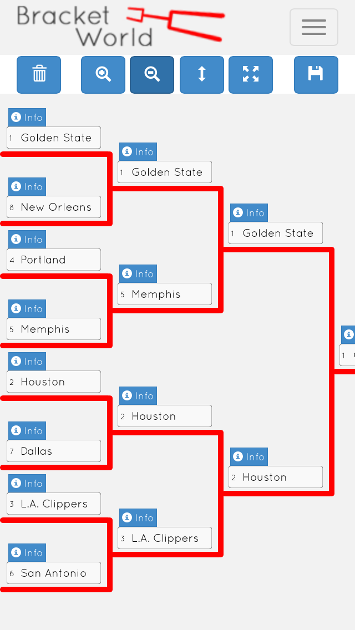Click the trash delete icon
Screen dimensions: 355x630
pos(39,74)
